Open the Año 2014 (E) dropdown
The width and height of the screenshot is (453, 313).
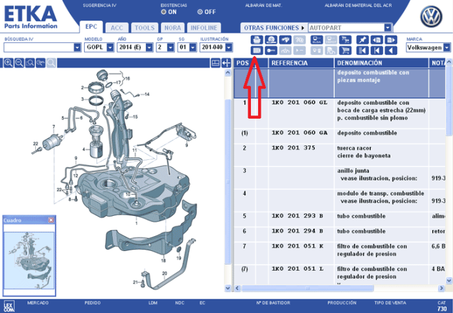click(149, 48)
